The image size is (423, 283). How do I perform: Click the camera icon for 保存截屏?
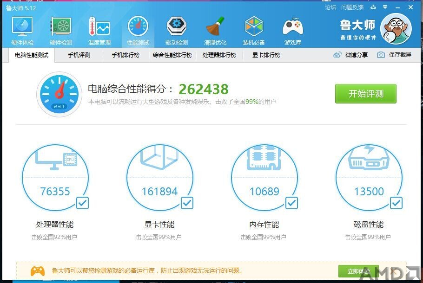(x=381, y=55)
